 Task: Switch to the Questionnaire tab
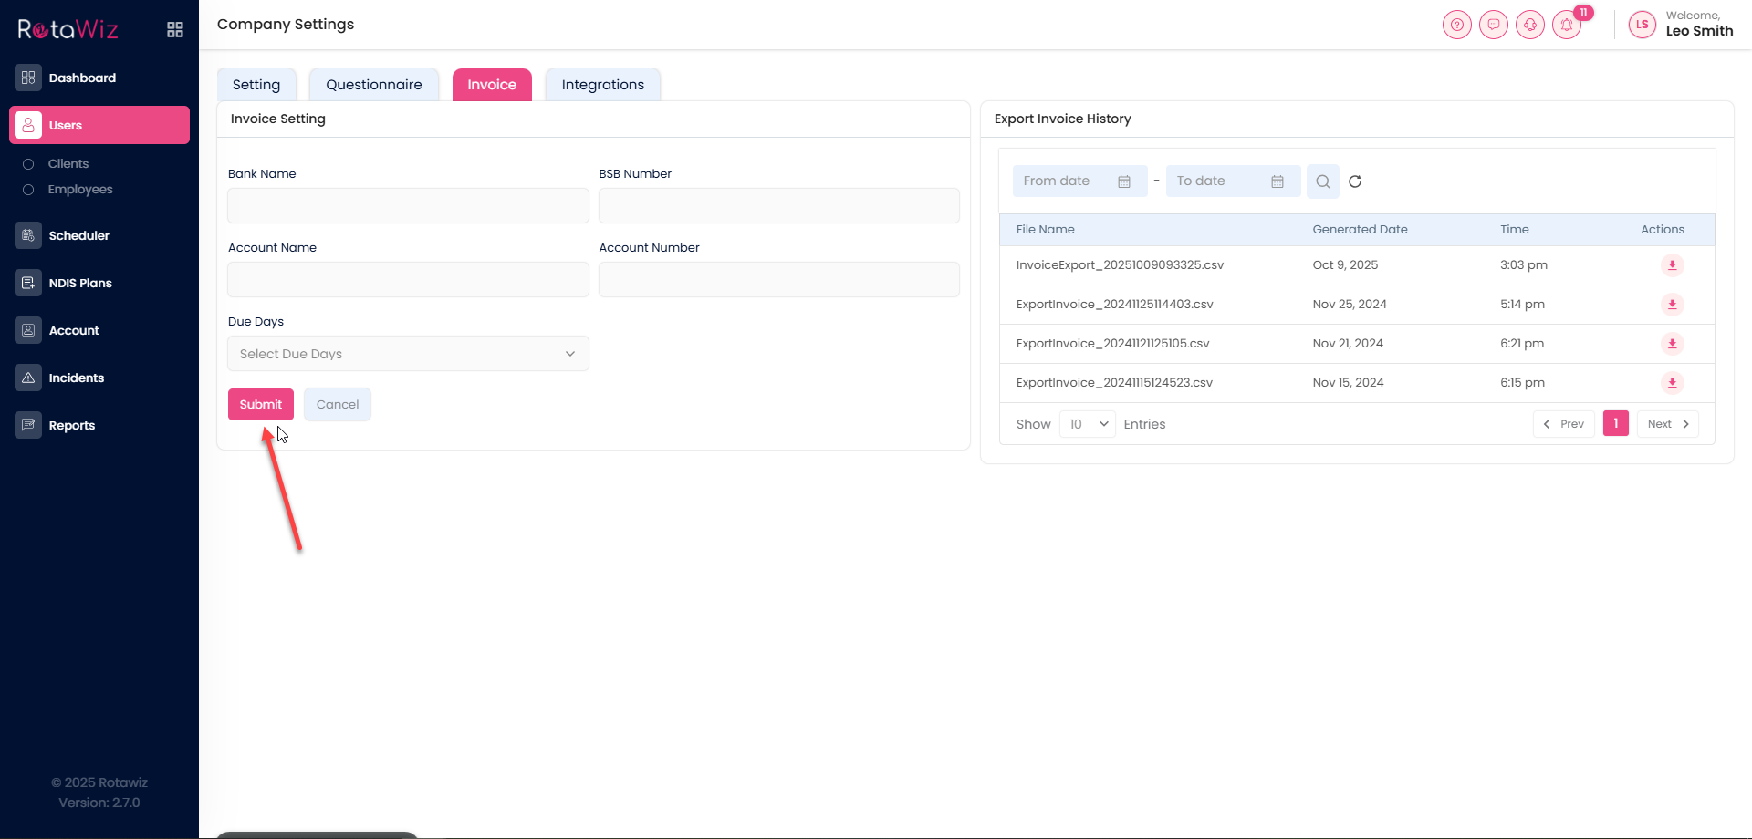click(x=374, y=85)
